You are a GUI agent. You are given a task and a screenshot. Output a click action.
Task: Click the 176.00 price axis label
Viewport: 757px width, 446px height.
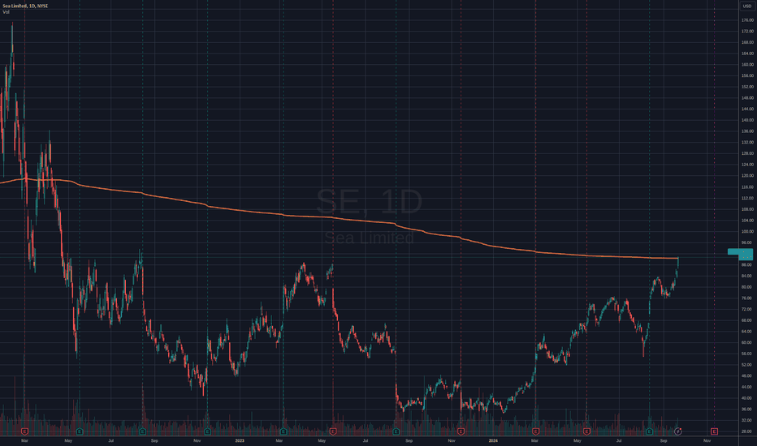point(747,20)
